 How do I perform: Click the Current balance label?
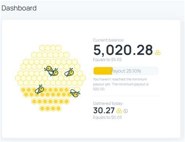pos(109,40)
